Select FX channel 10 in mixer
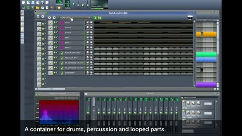The width and height of the screenshot is (242, 136). pos(146,99)
